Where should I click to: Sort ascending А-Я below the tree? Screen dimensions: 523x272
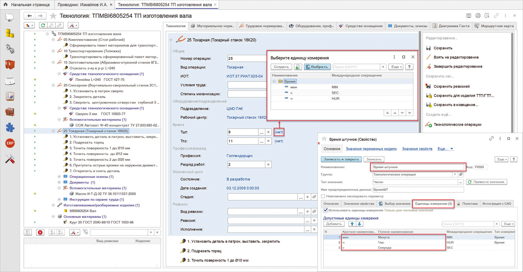click(x=53, y=232)
